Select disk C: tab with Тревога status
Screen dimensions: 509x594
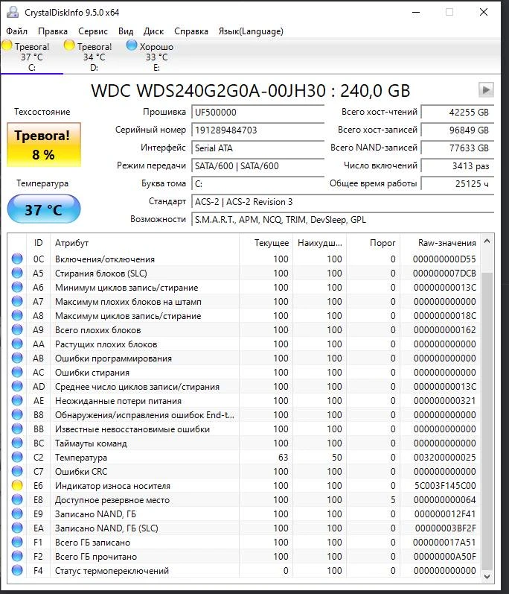32,57
